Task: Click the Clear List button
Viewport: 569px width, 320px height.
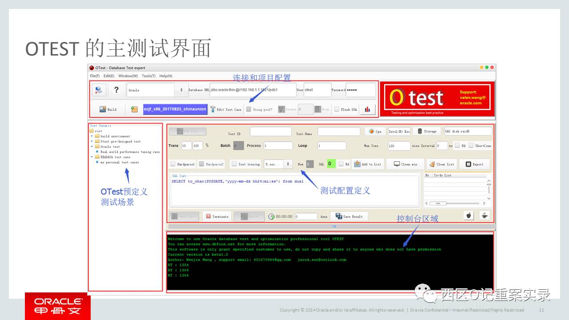Action: (442, 164)
